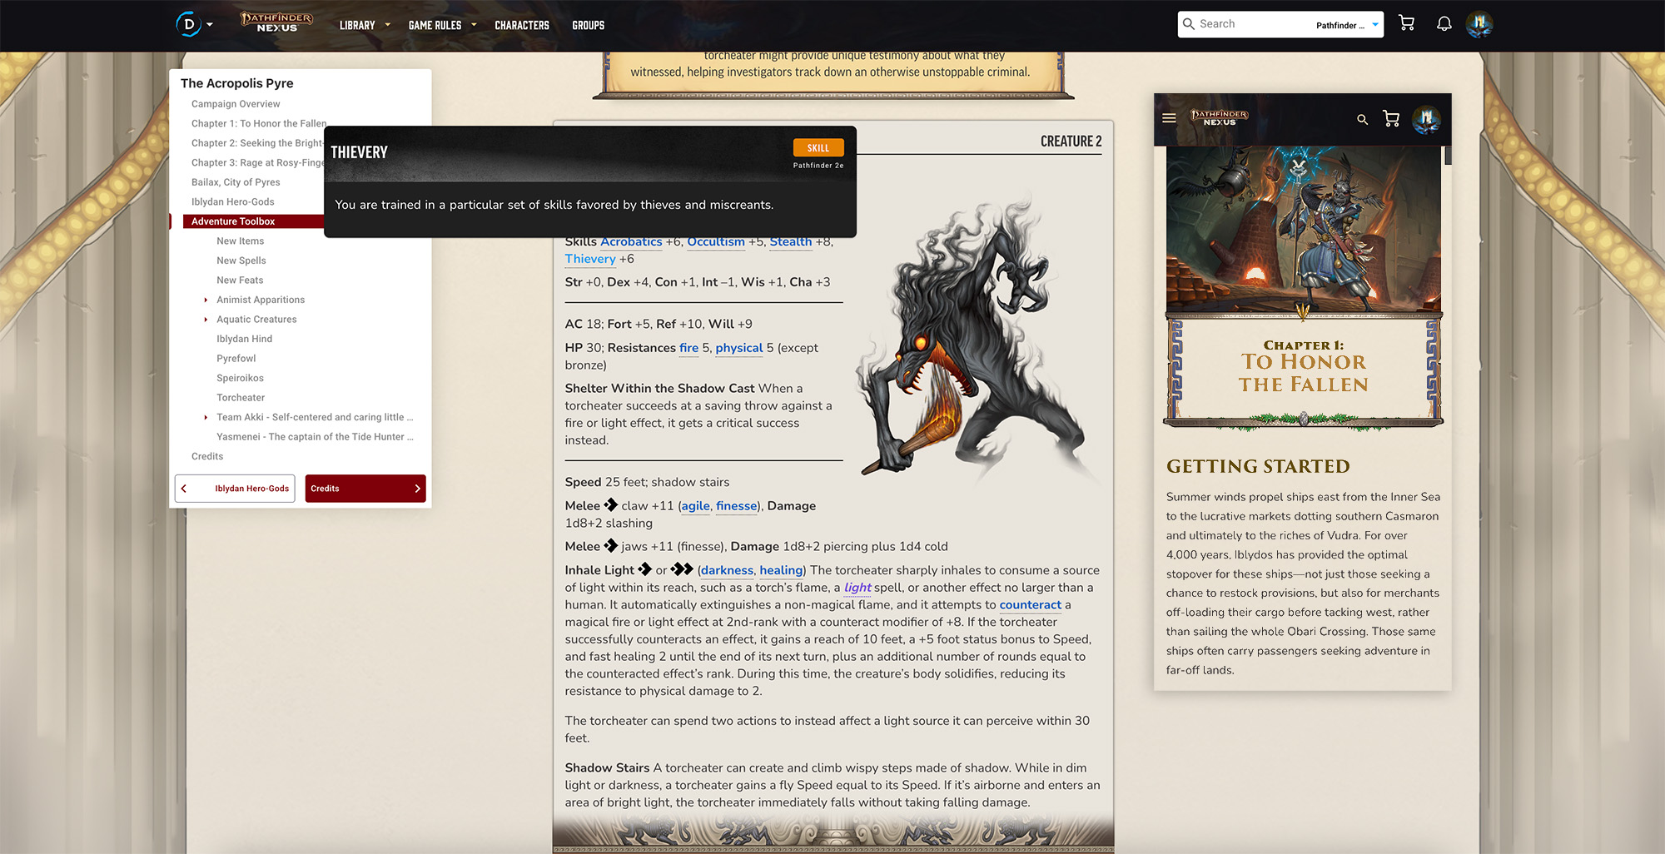Click The Acropolis Pyre sidebar title

pos(237,83)
